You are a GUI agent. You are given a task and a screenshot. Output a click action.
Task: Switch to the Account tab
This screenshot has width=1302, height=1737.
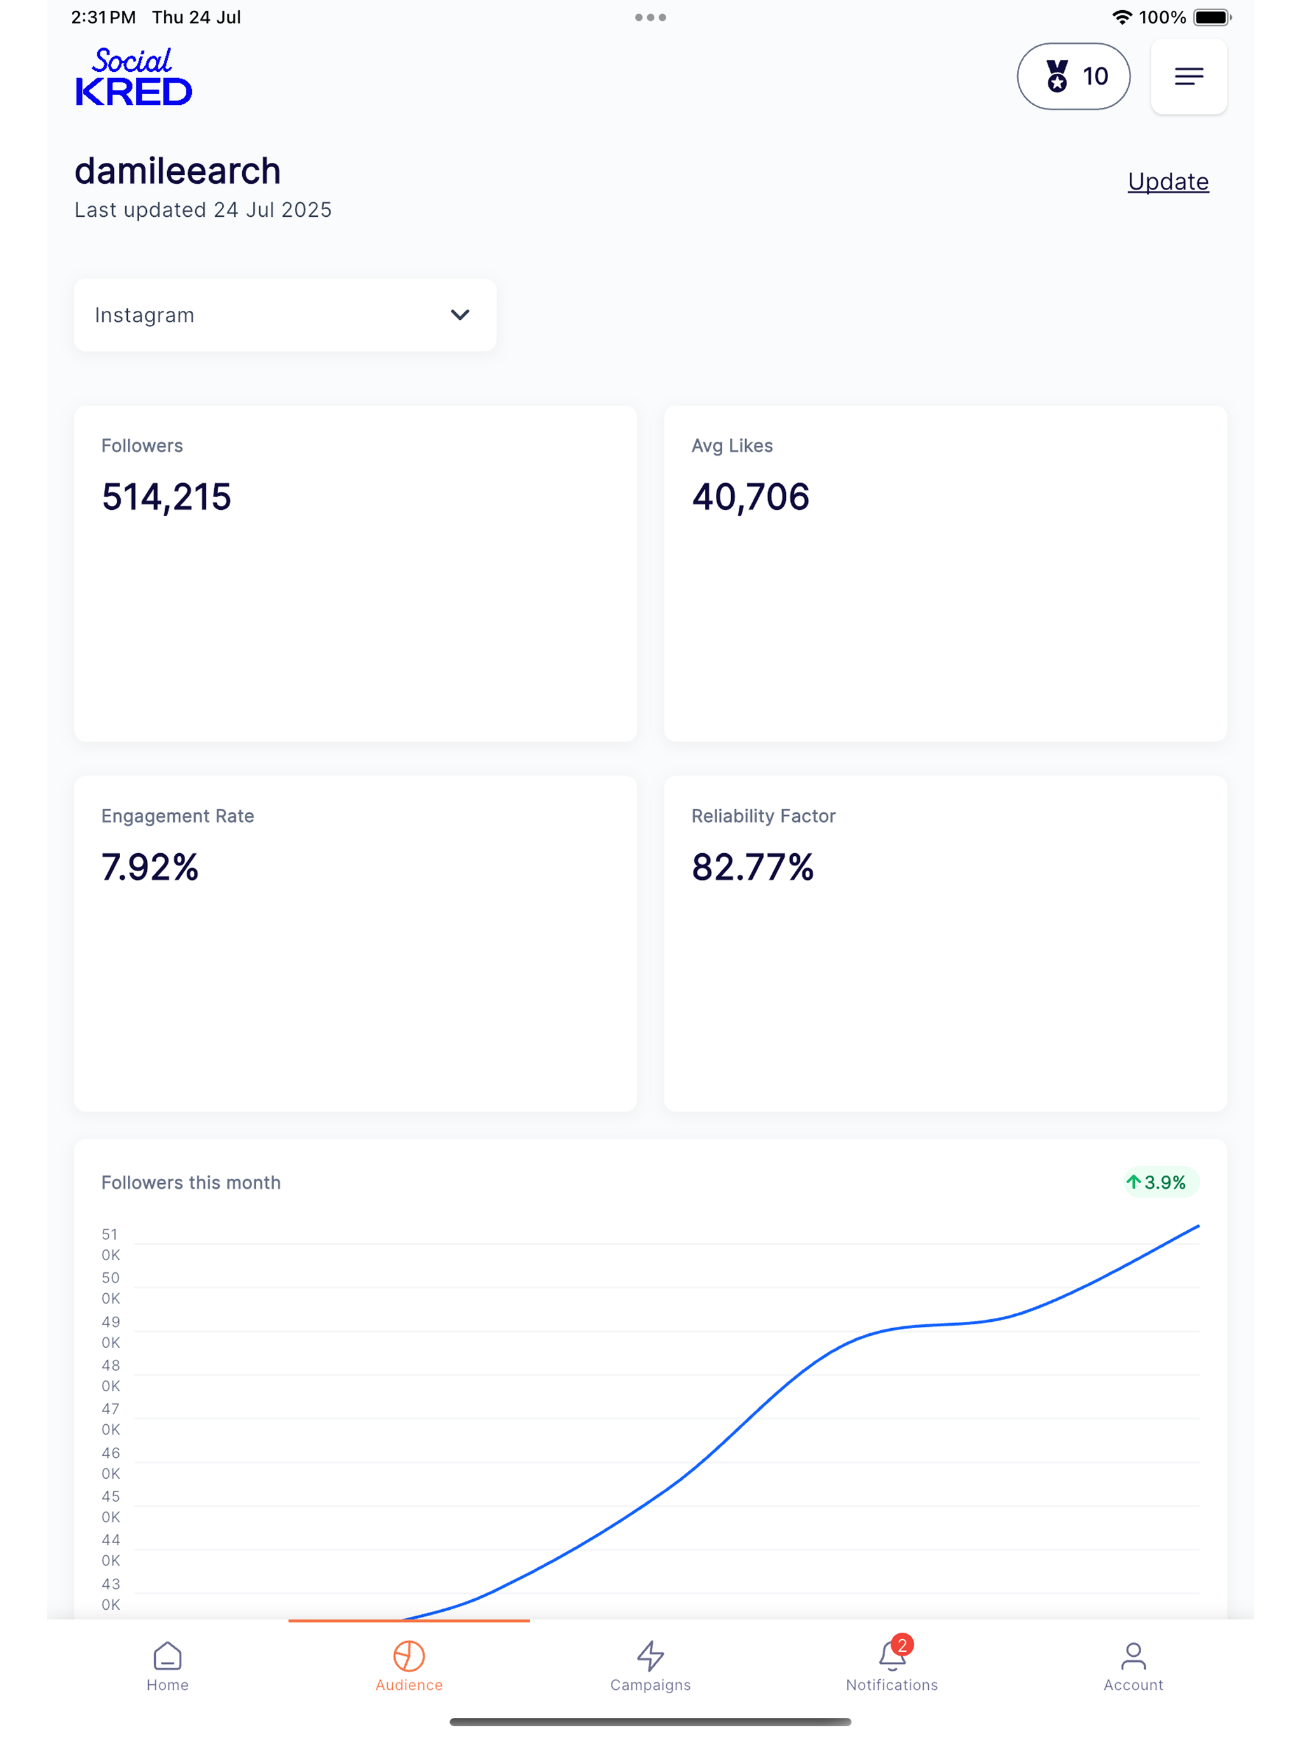tap(1133, 1666)
